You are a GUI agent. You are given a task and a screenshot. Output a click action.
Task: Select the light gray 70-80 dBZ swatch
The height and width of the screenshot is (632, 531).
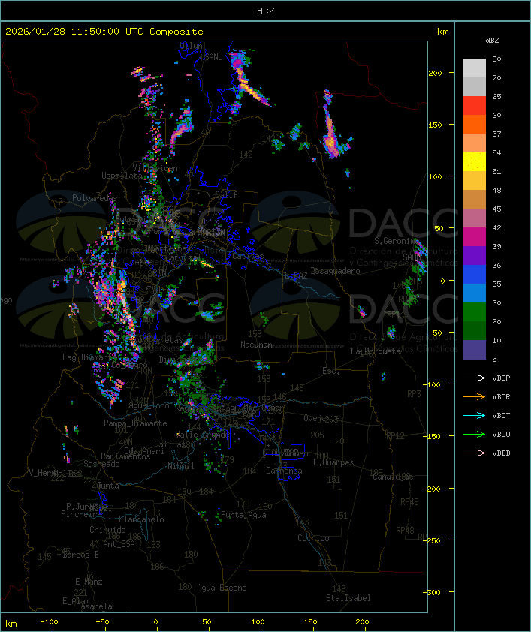pyautogui.click(x=474, y=68)
